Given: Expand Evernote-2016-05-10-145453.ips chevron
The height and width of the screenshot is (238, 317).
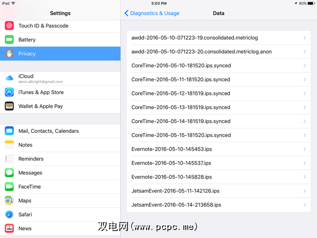Looking at the screenshot, I should coord(305,149).
